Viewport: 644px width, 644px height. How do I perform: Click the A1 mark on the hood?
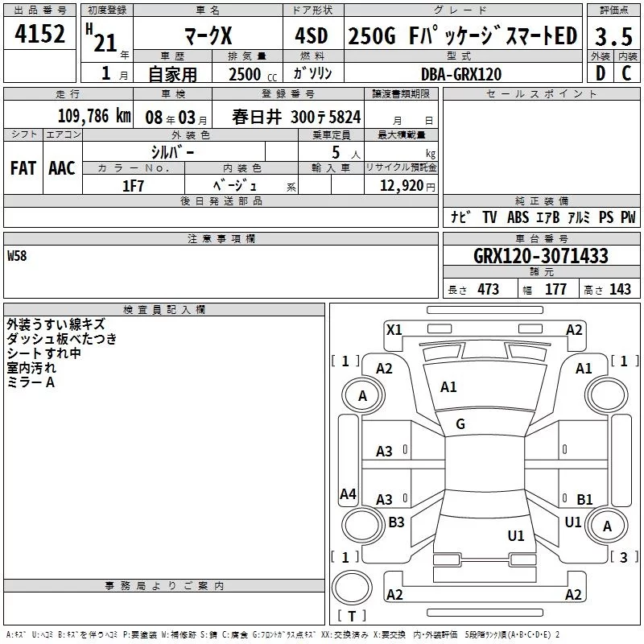click(x=448, y=387)
